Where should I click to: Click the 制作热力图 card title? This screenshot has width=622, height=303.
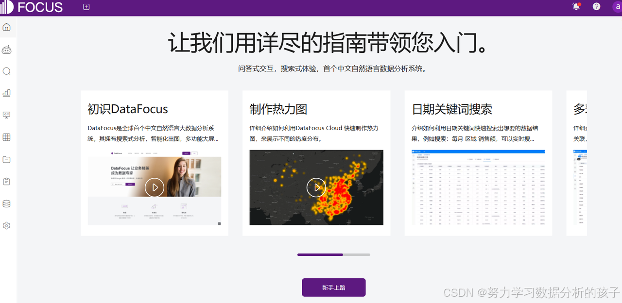pyautogui.click(x=278, y=109)
